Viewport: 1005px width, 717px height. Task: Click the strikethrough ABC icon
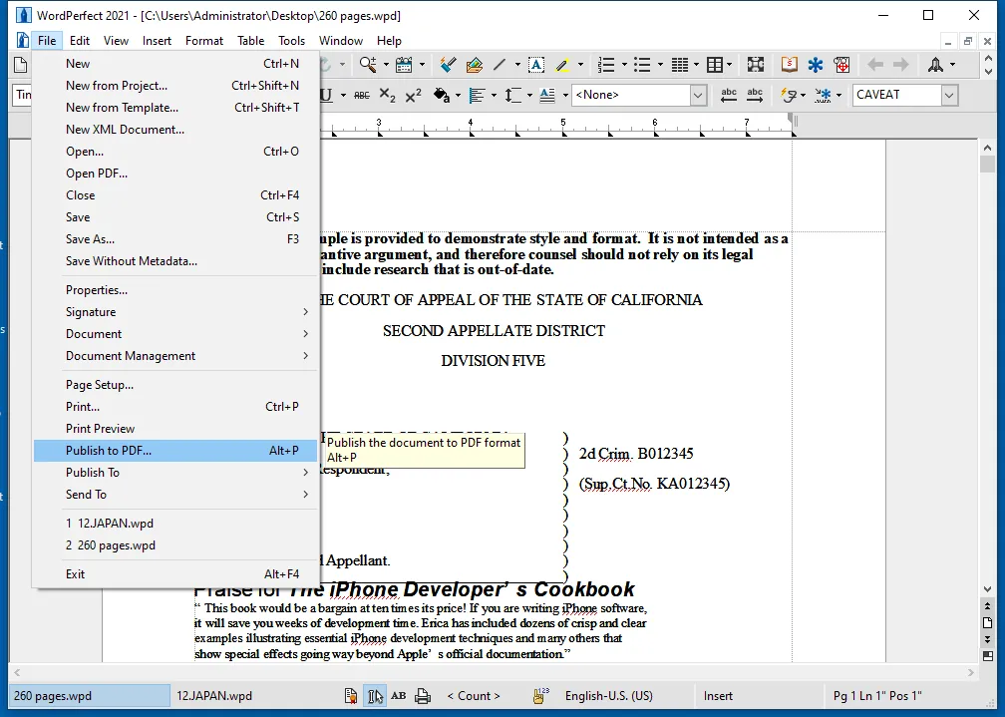(362, 95)
